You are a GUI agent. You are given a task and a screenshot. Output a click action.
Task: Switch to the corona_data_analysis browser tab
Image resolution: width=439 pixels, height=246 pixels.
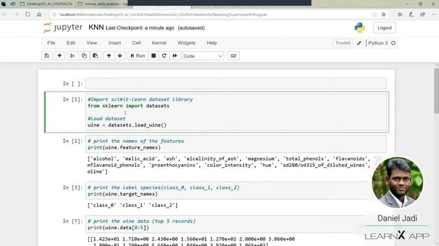coord(102,4)
